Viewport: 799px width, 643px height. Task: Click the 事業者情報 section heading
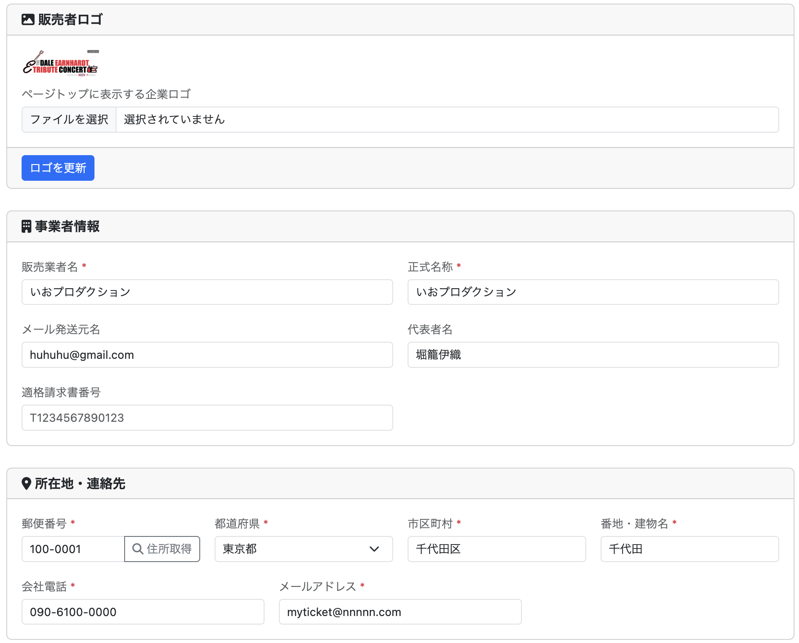[x=67, y=226]
